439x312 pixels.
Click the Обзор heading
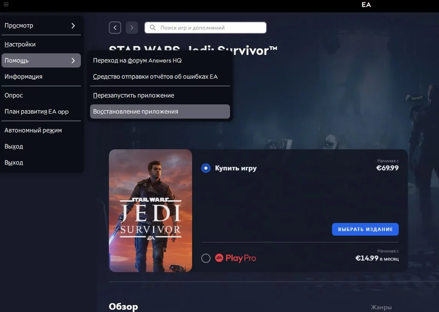[123, 306]
